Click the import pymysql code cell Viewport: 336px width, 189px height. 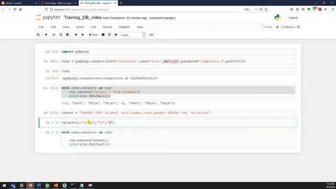click(178, 51)
